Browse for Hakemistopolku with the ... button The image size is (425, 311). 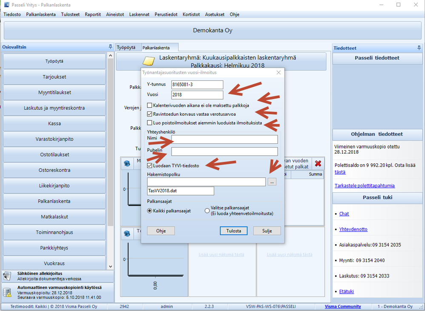tap(272, 182)
